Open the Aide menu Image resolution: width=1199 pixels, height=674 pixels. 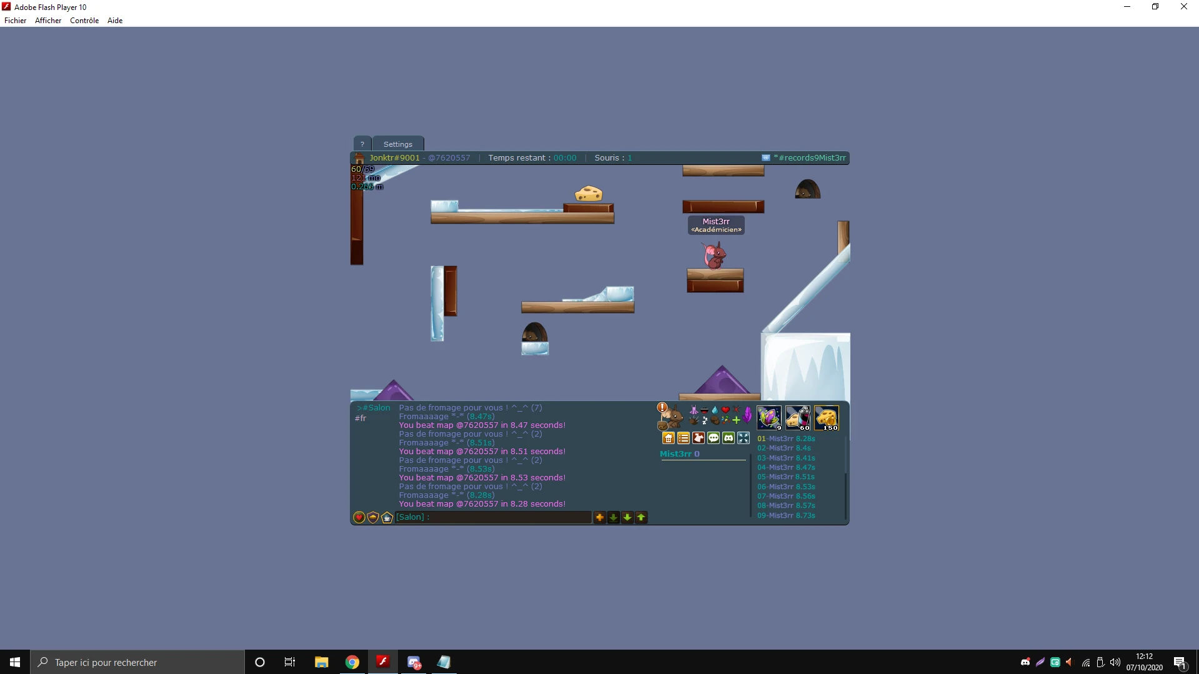pyautogui.click(x=115, y=21)
